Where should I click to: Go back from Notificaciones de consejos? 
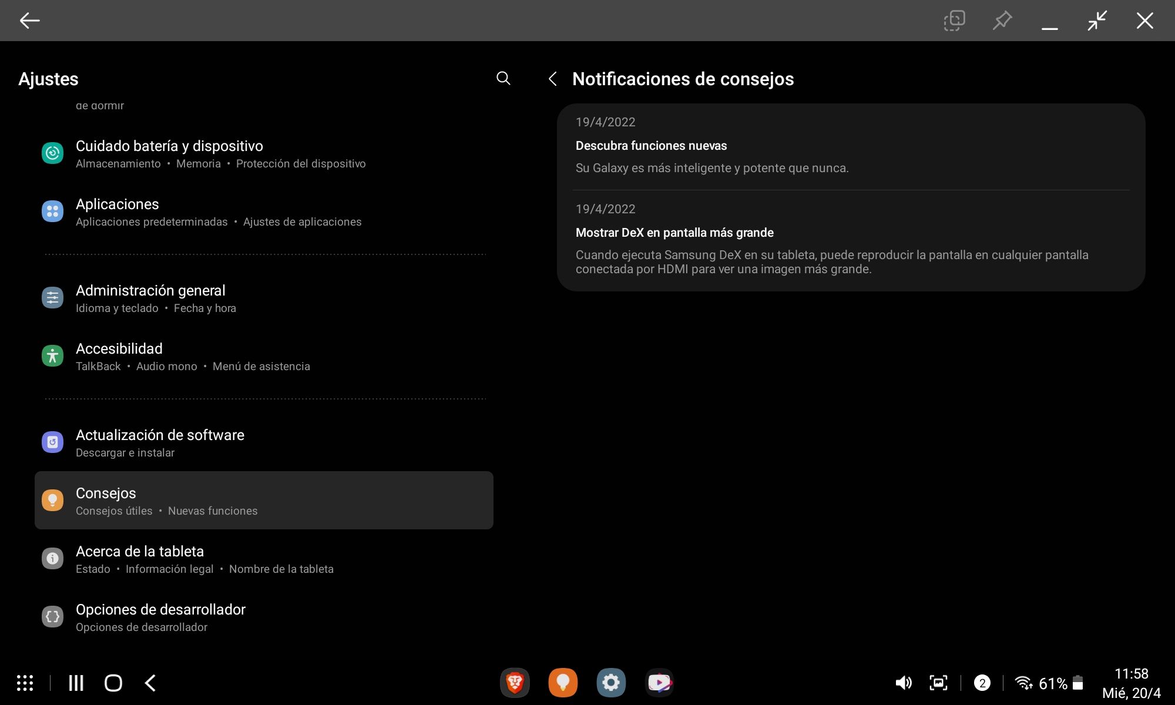point(552,79)
